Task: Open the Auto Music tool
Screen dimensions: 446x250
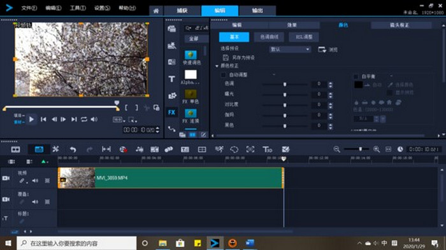Action: 154,149
